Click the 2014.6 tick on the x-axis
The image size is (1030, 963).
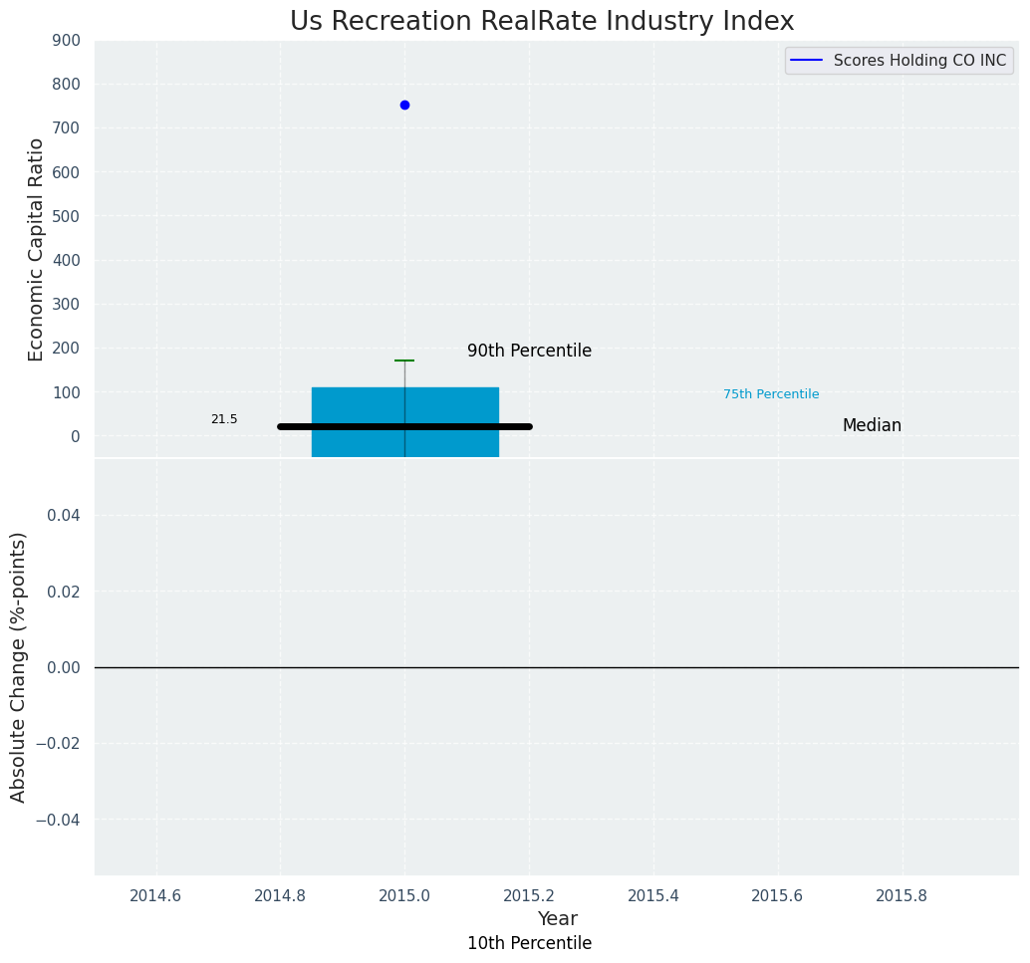155,895
